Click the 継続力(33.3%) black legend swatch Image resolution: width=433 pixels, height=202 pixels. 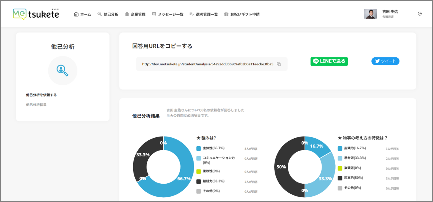click(199, 182)
